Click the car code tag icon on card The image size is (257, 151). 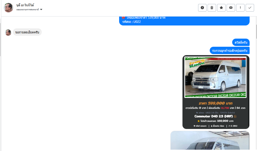tap(197, 113)
